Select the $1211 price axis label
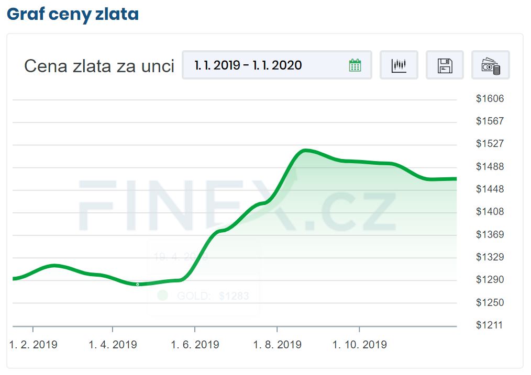The width and height of the screenshot is (531, 375). click(x=490, y=325)
